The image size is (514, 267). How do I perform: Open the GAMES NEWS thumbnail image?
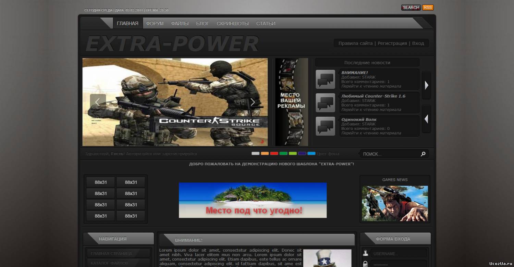coord(395,203)
